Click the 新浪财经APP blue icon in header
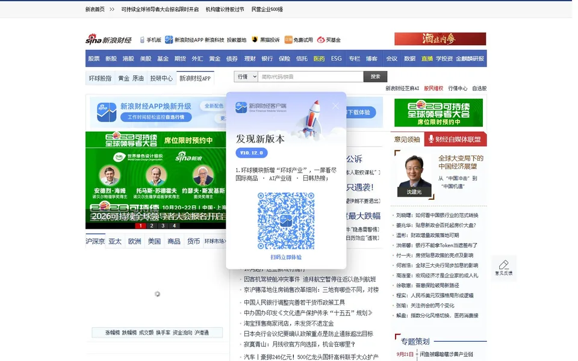Image resolution: width=578 pixels, height=361 pixels. pos(169,40)
